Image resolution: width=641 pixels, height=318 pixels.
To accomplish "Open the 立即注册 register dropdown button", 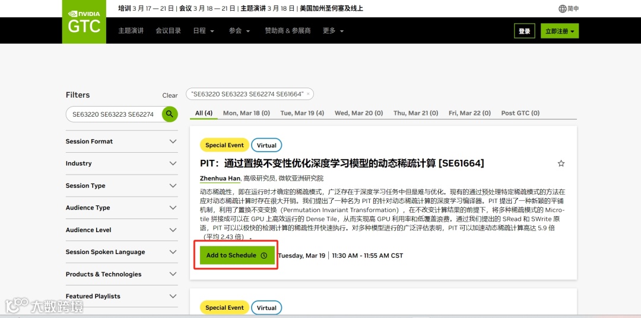I will 560,31.
